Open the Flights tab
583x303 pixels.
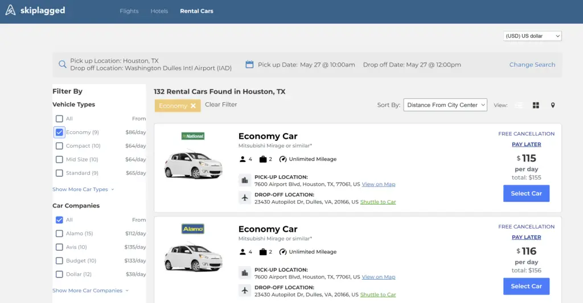(x=129, y=11)
